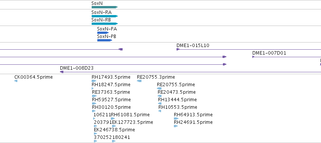
Task: Select the RH10553.5prime EST arrow
Action: point(160,111)
